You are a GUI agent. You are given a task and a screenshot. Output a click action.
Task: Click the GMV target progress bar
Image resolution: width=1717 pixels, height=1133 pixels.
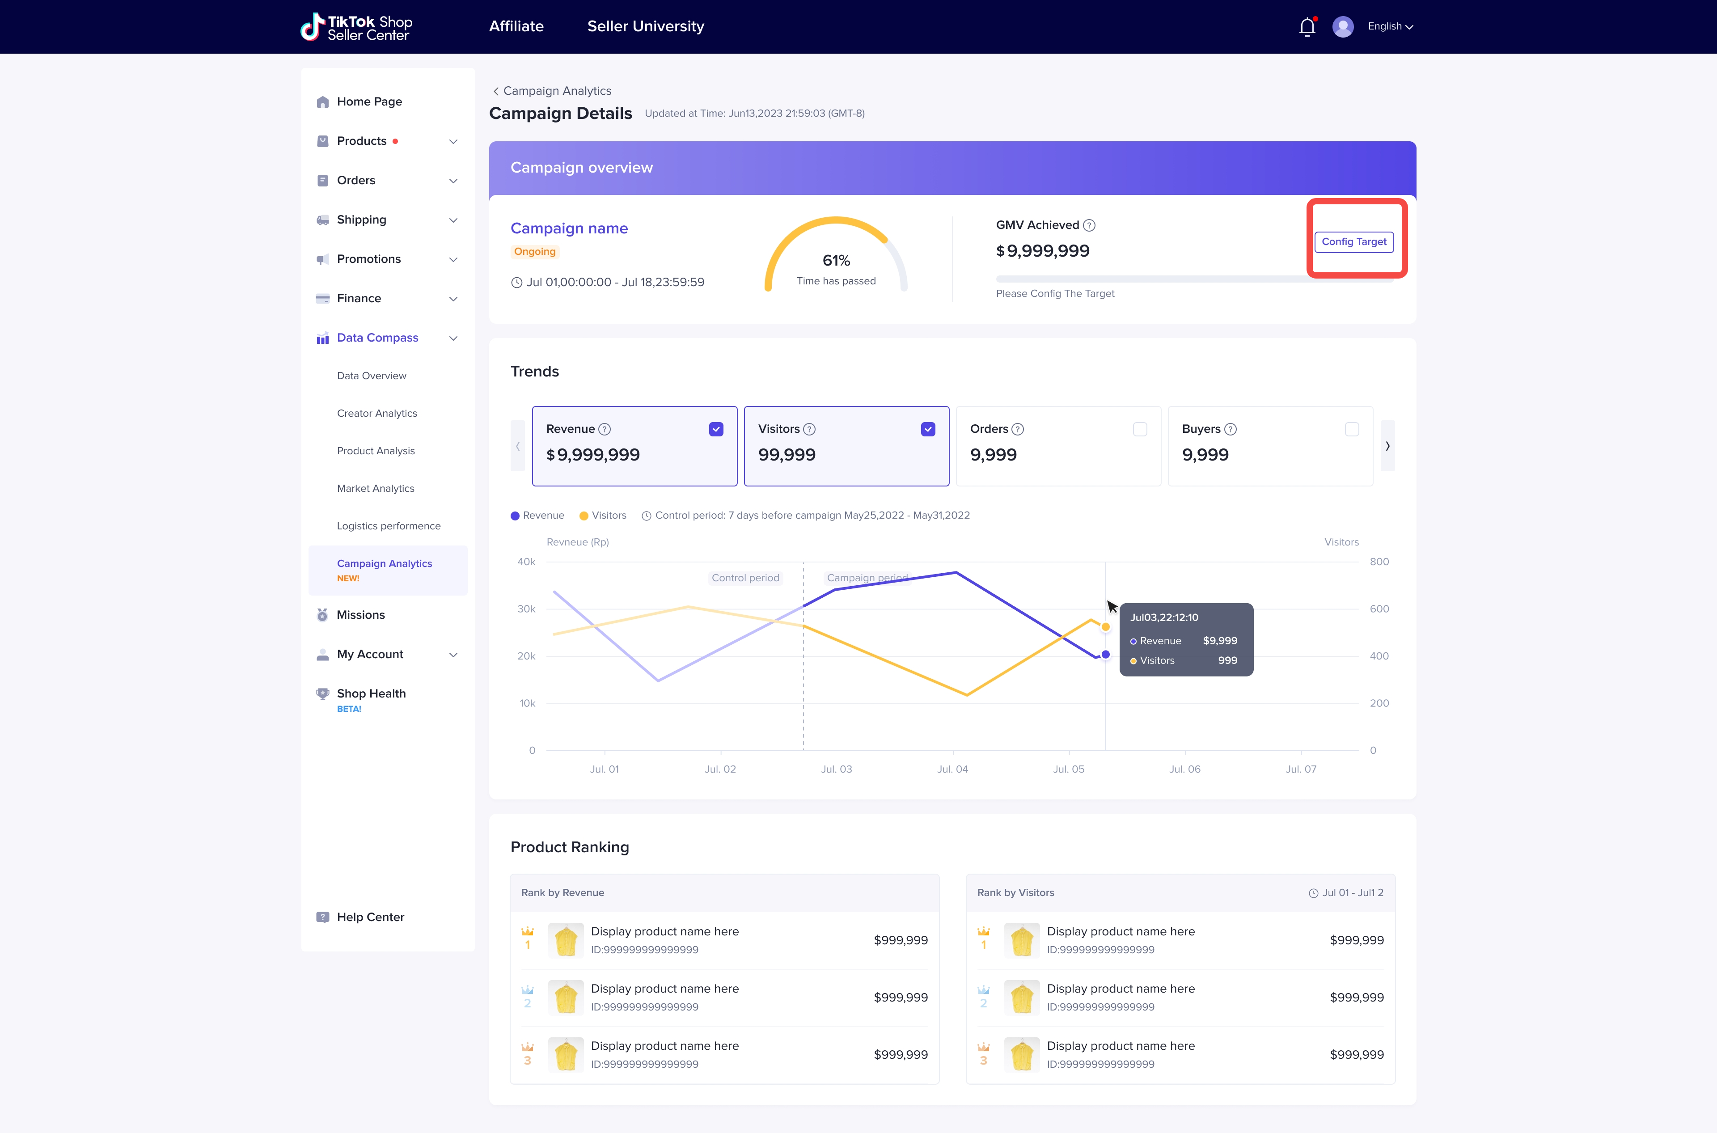[1156, 278]
